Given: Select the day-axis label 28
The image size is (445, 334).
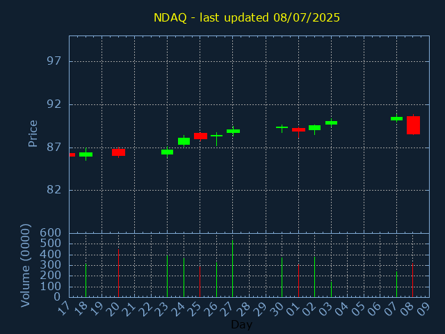Looking at the screenshot, I should pyautogui.click(x=244, y=309).
